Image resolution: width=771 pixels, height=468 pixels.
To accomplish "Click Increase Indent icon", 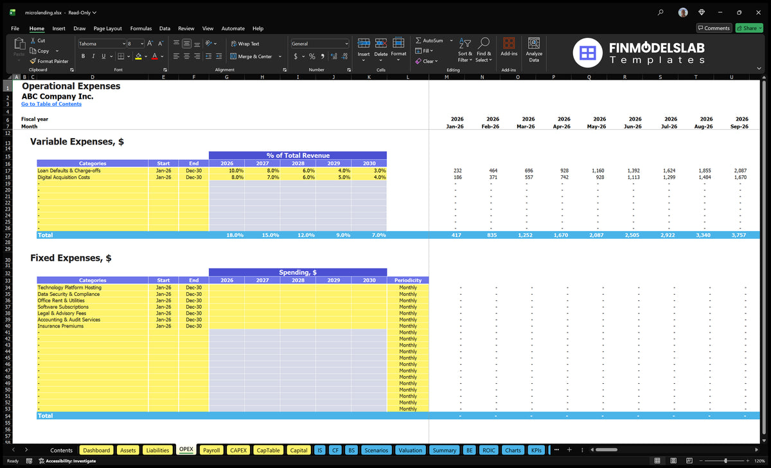I will point(218,56).
